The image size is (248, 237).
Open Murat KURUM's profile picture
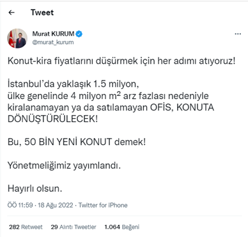pos(17,38)
